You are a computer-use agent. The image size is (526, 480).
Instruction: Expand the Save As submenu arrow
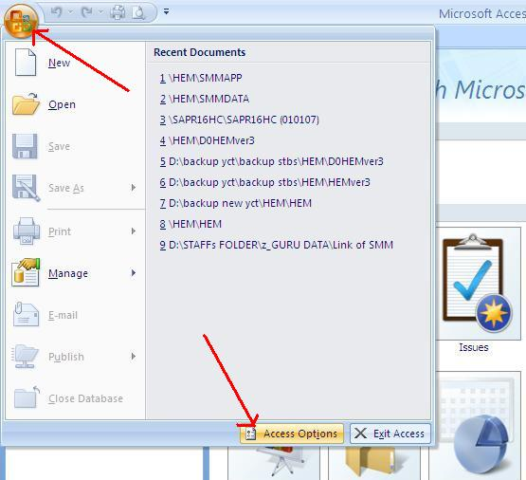pos(134,187)
